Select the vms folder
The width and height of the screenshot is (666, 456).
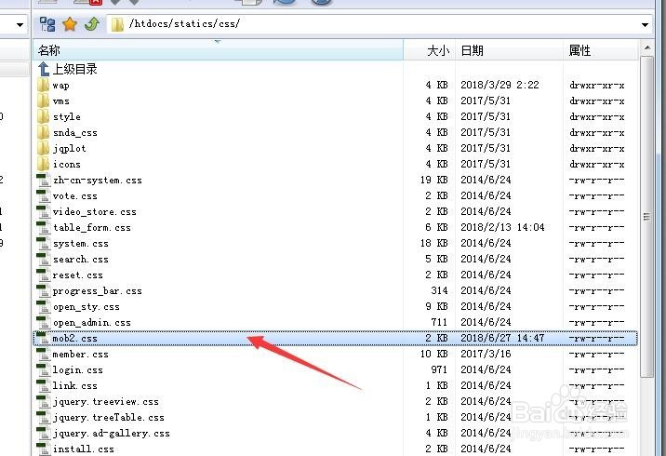click(54, 101)
